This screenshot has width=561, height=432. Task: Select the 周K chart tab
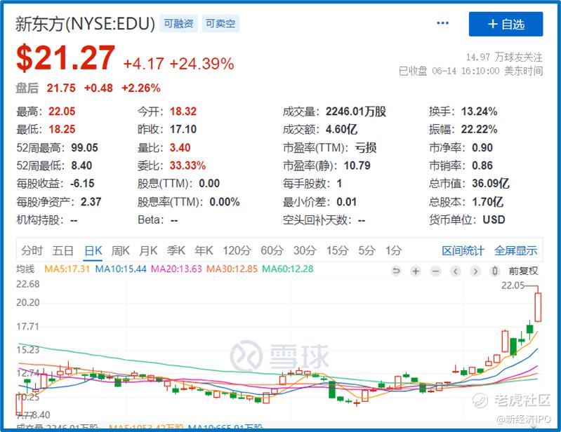click(120, 250)
